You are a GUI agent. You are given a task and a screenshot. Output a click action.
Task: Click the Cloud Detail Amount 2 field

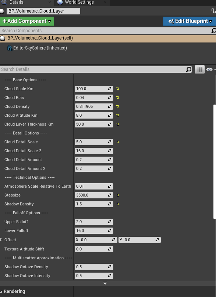point(94,168)
